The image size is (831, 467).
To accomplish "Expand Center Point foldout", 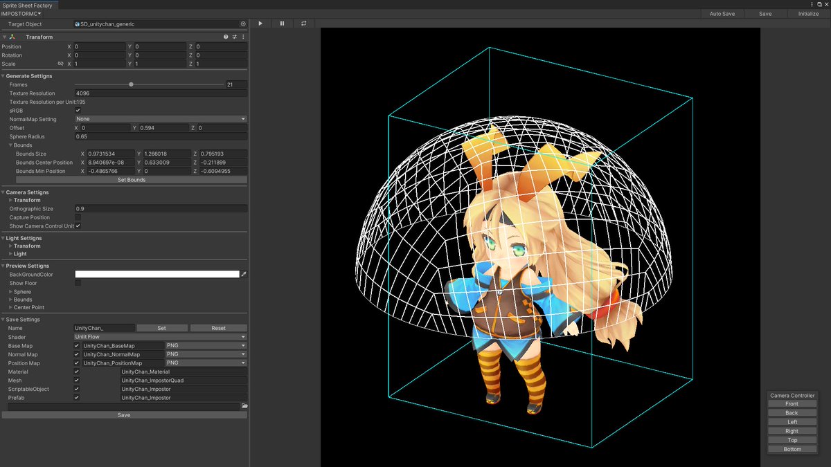I will (11, 307).
